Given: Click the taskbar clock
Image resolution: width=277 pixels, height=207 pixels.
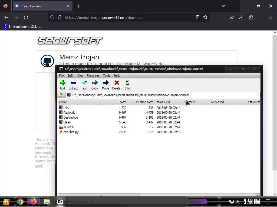Looking at the screenshot, I should tap(252, 202).
